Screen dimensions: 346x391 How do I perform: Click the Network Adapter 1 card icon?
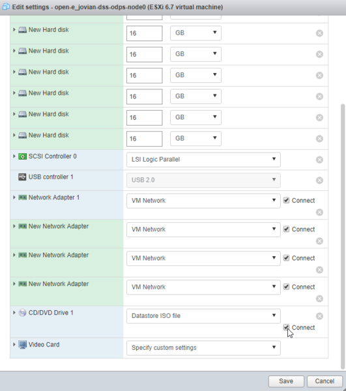click(22, 197)
